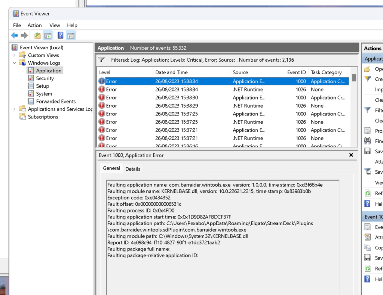
Task: Click the Open Saved Log folder icon in Actions
Action: point(367,69)
